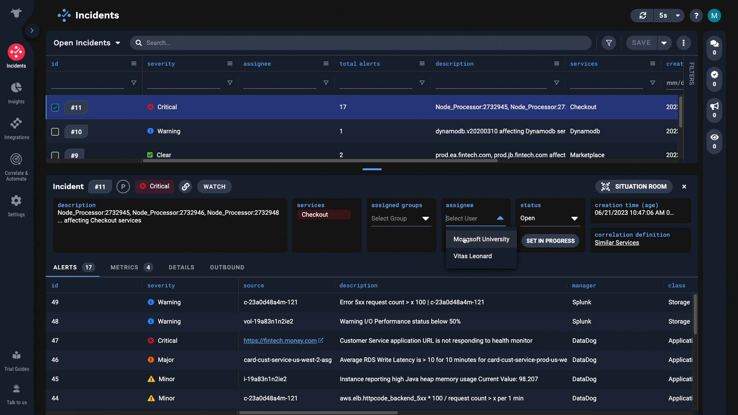Click the filter funnel button by Save
Image resolution: width=738 pixels, height=415 pixels.
(609, 43)
